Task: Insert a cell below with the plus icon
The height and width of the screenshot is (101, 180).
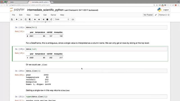Action: 17,19
